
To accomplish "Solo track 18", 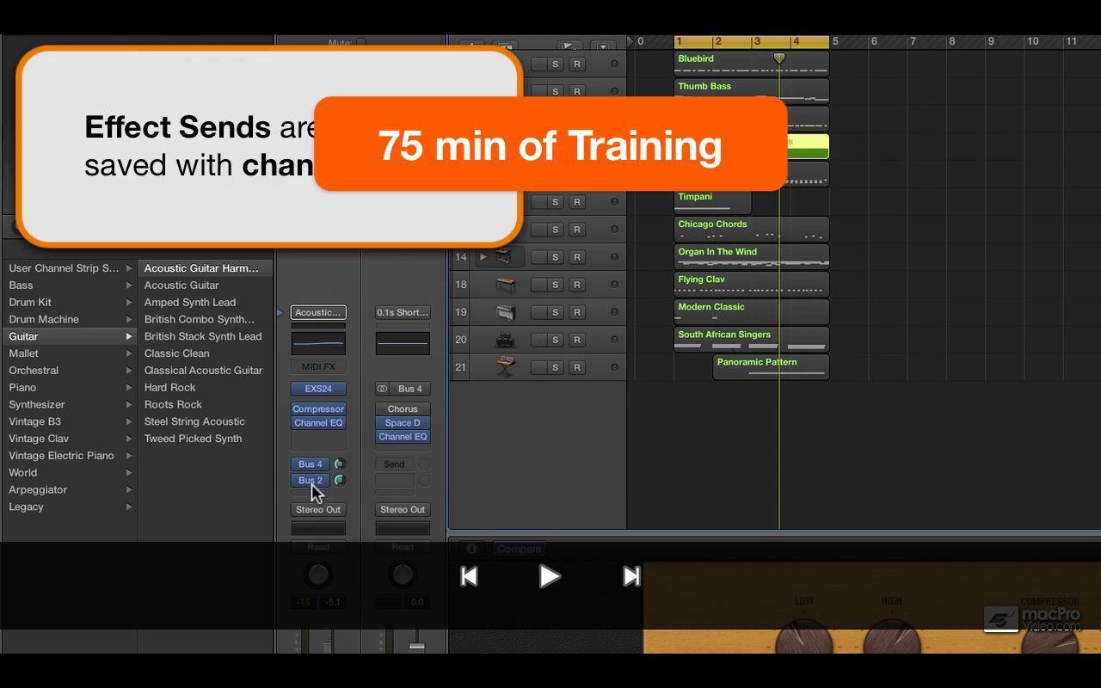I will (555, 285).
